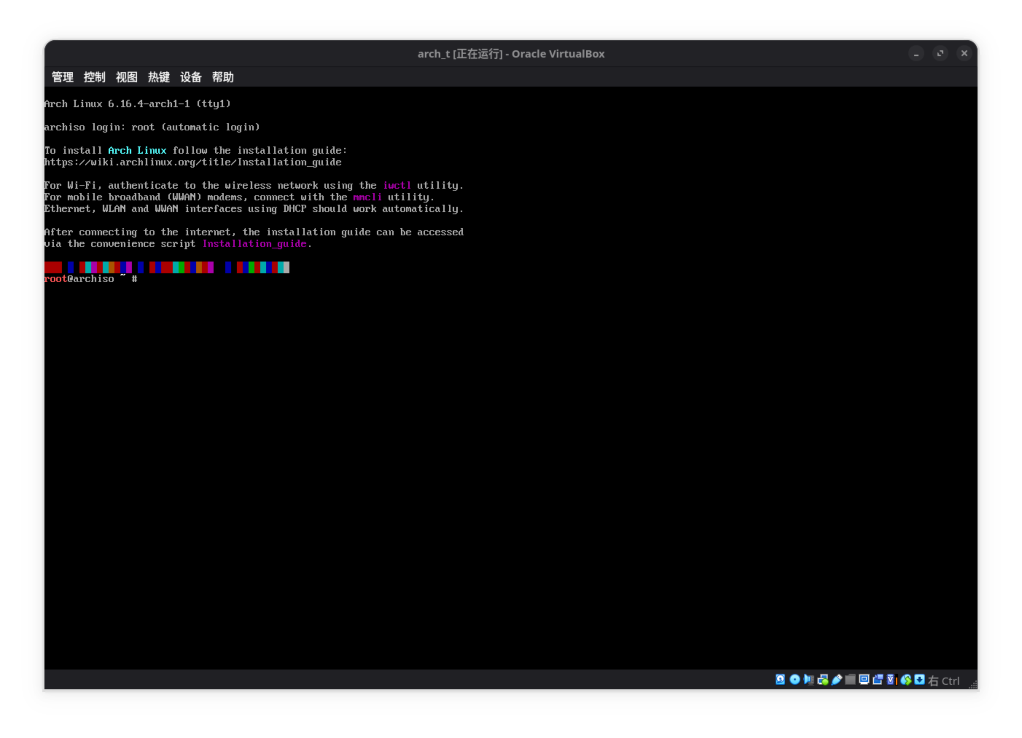Click the shared folders status icon
Image resolution: width=1022 pixels, height=738 pixels.
(851, 680)
